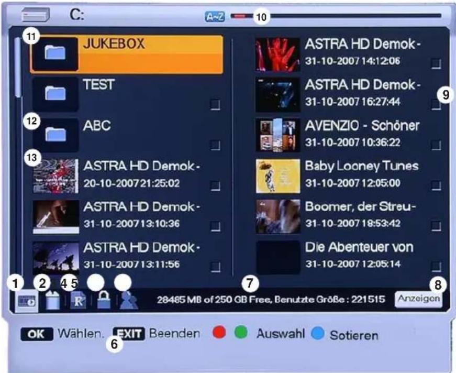Open the TEST folder
The width and height of the screenshot is (456, 373).
click(127, 94)
